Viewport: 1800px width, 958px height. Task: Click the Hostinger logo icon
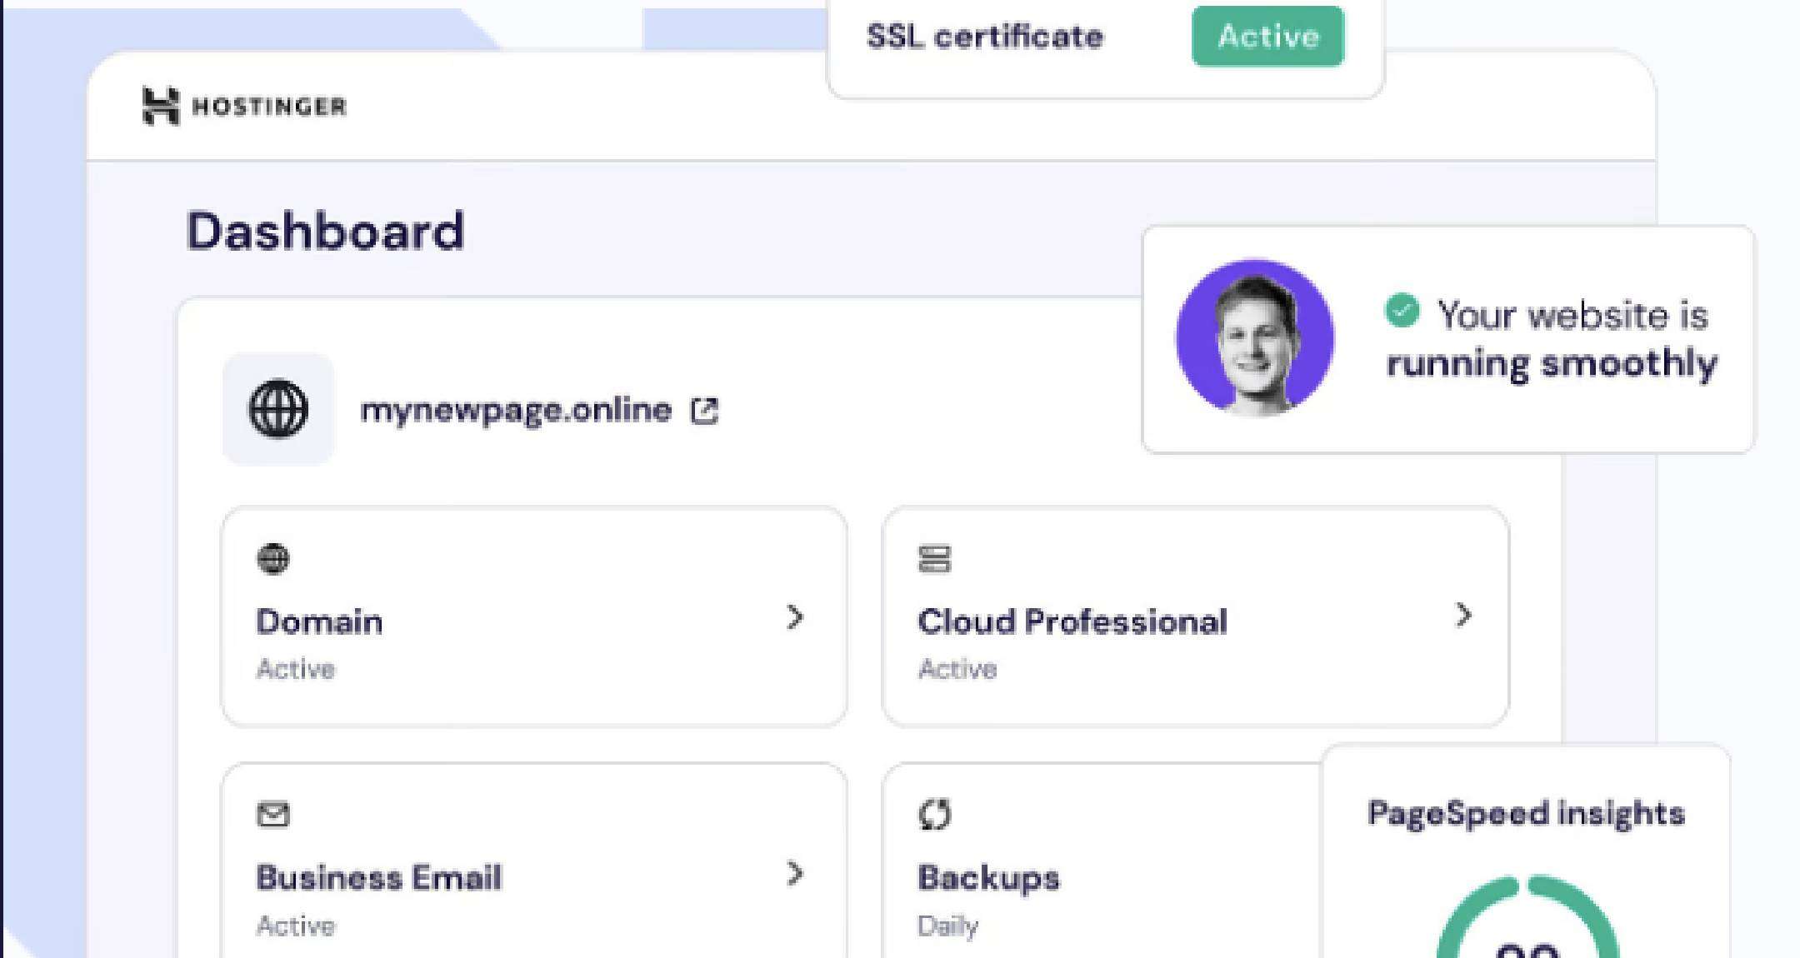160,106
